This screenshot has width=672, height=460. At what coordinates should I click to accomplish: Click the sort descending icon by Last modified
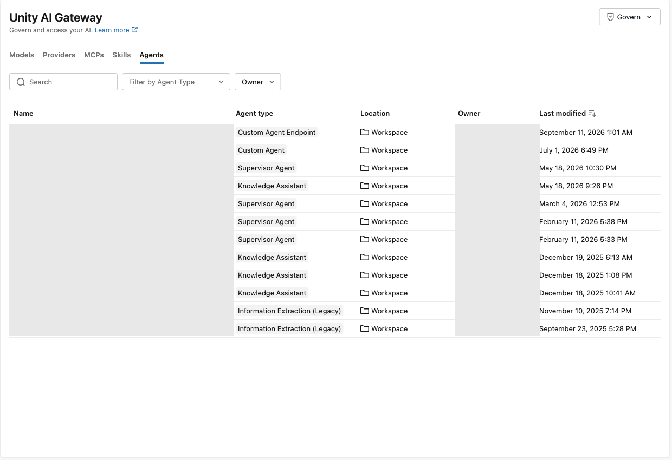point(592,113)
